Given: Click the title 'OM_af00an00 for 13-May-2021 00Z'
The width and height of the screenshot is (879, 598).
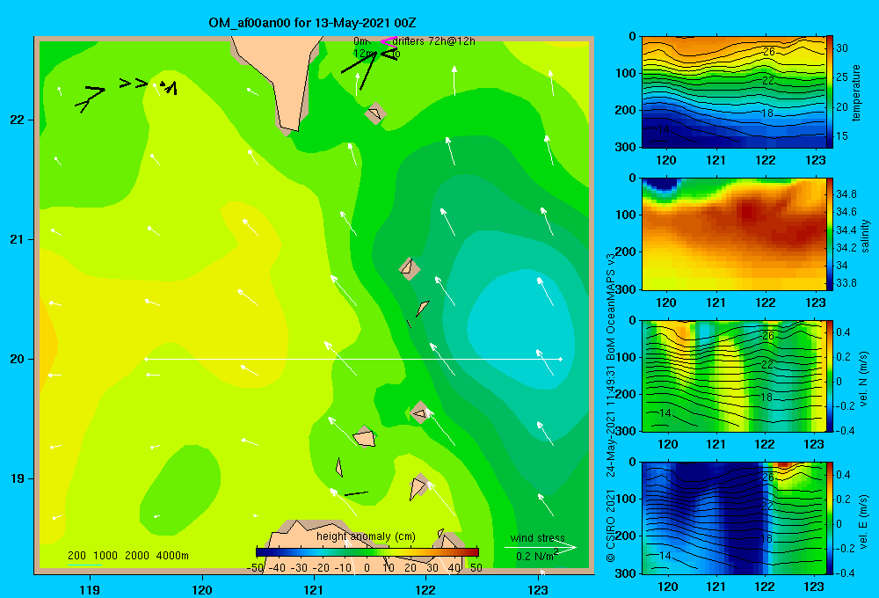Looking at the screenshot, I should (x=312, y=23).
